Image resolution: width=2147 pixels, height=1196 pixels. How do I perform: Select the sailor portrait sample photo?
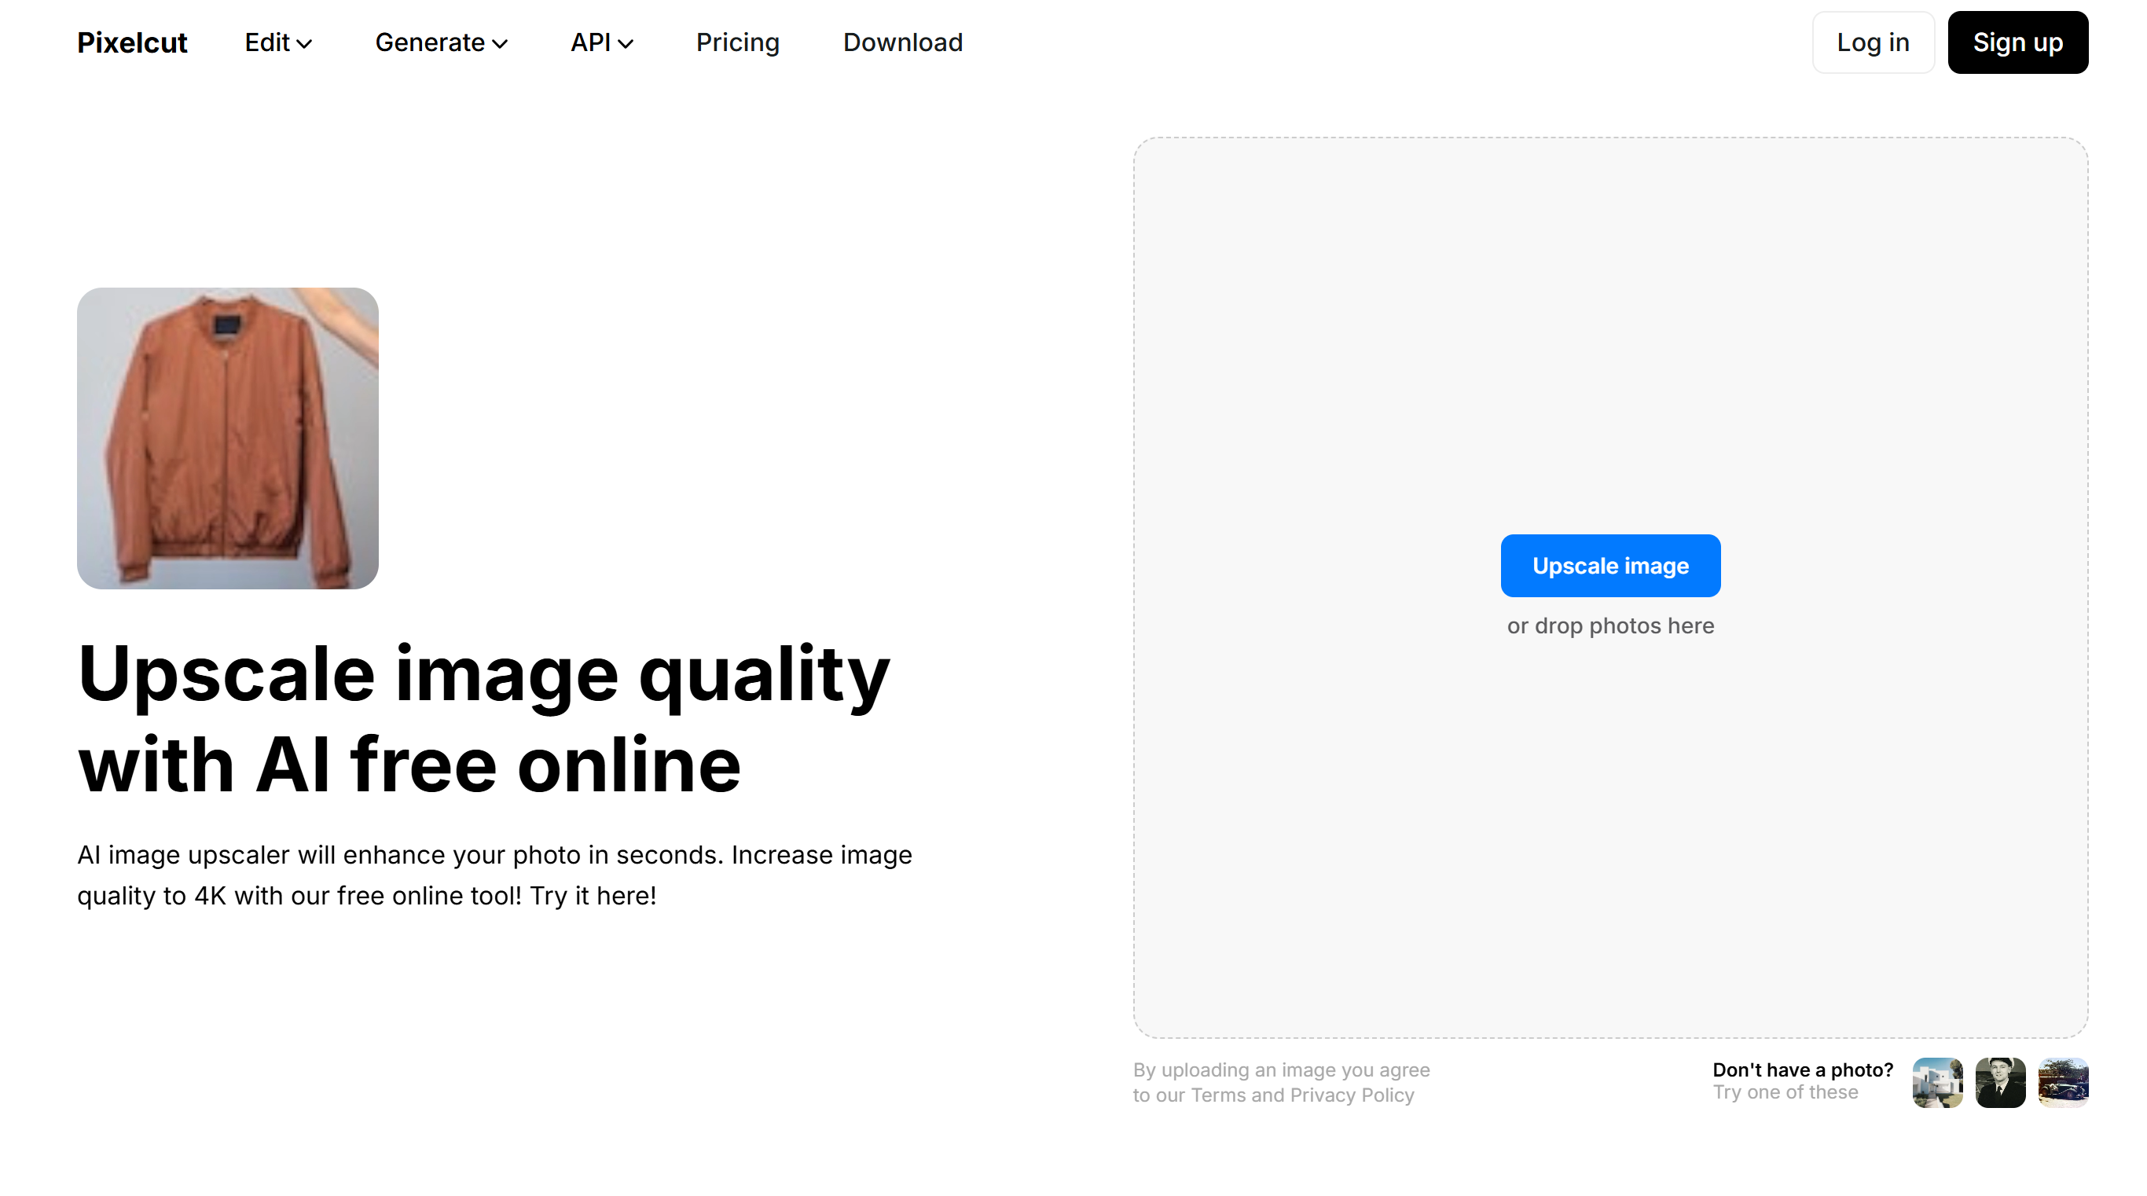coord(1999,1083)
